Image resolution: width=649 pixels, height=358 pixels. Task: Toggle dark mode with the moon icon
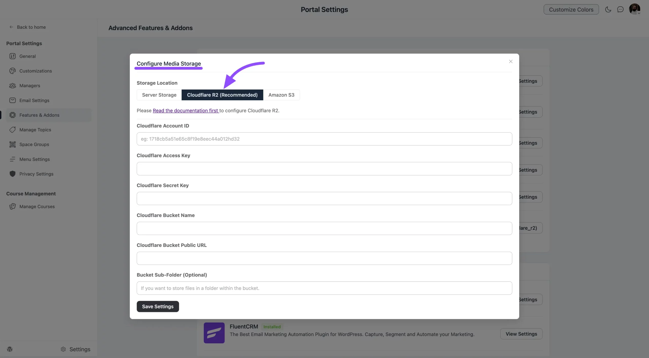pos(608,10)
